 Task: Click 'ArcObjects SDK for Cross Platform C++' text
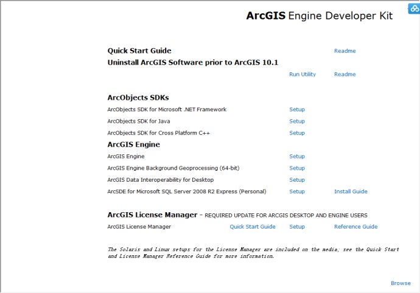pyautogui.click(x=159, y=133)
